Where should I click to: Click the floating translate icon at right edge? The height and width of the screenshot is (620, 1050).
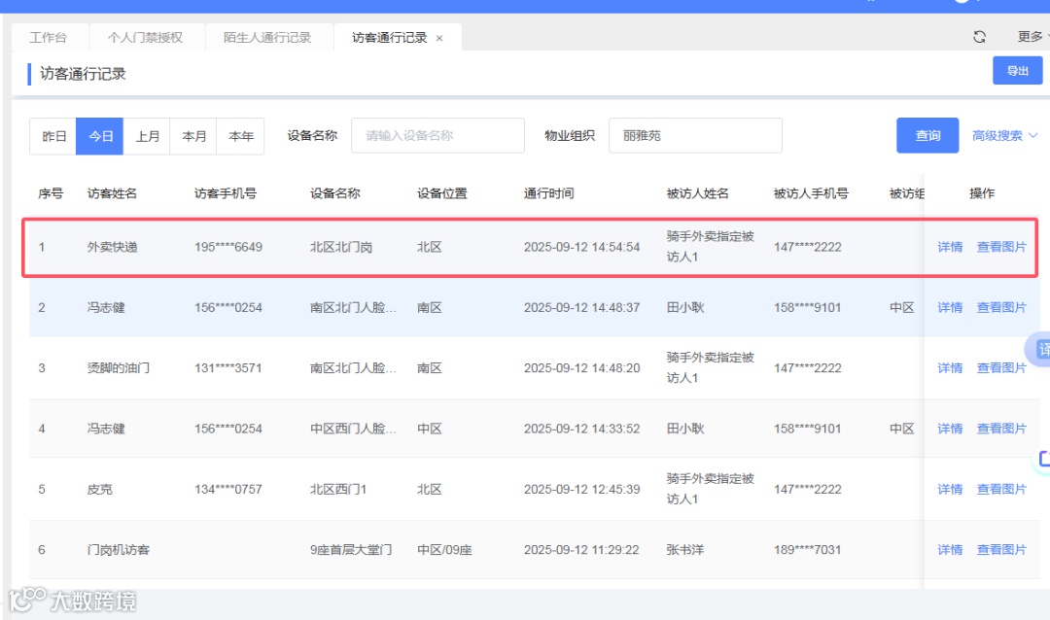(x=1040, y=350)
